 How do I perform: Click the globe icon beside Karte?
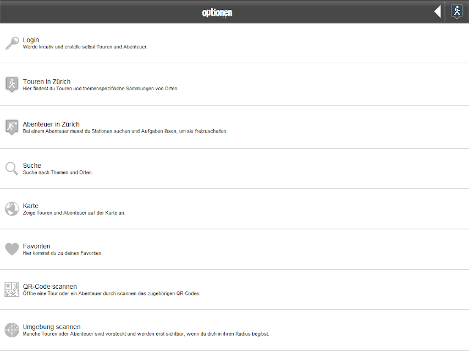click(x=12, y=209)
